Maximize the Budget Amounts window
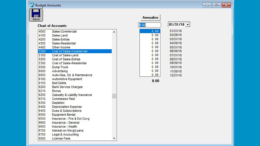 point(216,5)
